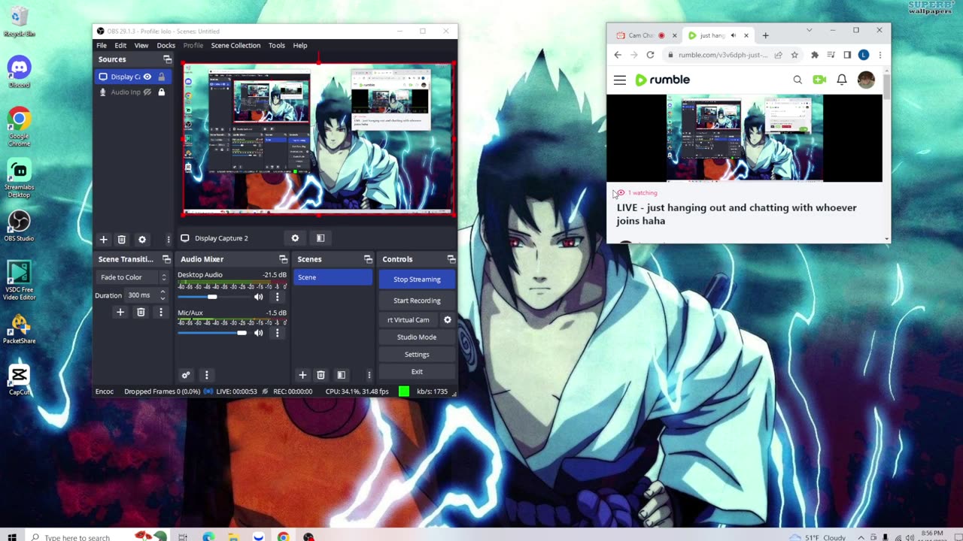The height and width of the screenshot is (541, 963).
Task: Open OBS Edit menu
Action: coord(120,45)
